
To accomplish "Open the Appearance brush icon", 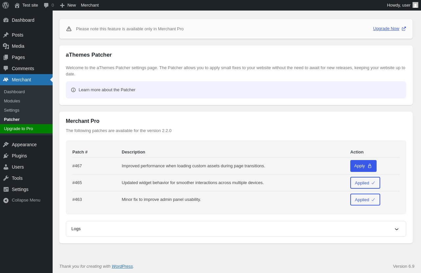I will (6, 145).
